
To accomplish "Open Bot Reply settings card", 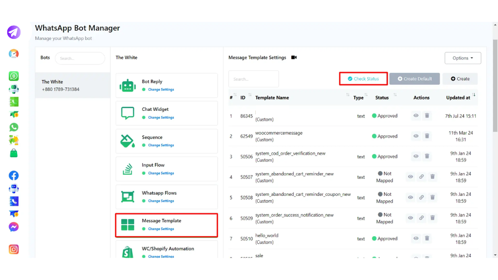I will 167,86.
